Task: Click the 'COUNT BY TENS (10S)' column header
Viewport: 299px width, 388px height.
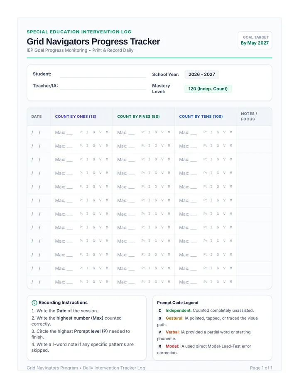Action: [201, 117]
